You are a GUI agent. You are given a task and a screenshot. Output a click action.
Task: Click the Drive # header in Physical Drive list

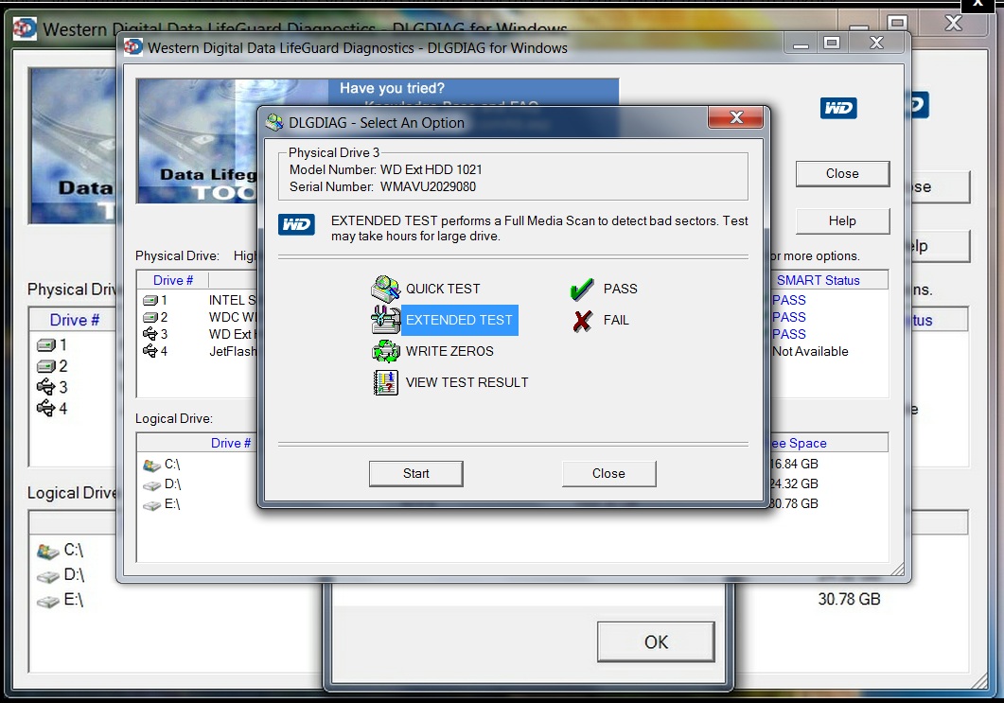click(173, 280)
